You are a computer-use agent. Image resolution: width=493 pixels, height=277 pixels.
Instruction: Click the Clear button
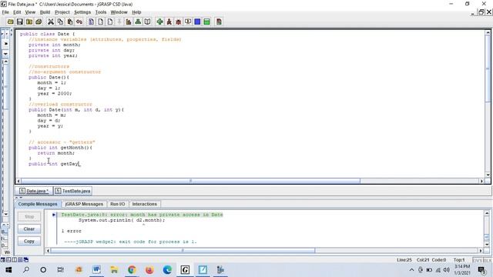coord(29,229)
